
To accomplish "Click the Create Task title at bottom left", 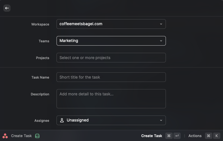I will point(21,136).
